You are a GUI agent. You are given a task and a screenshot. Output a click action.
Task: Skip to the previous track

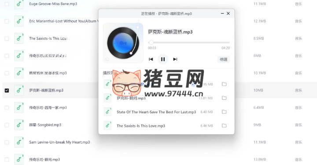pyautogui.click(x=151, y=59)
